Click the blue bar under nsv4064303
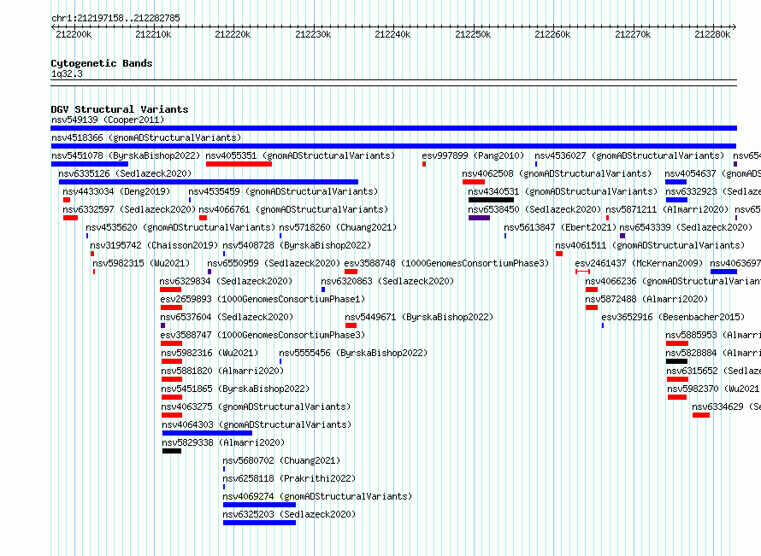Screen dimensions: 761x556 (x=207, y=433)
